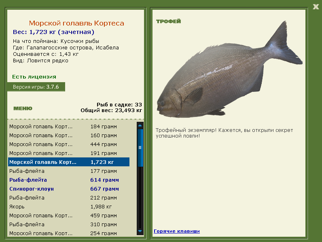Open the Горячие клавиши link
Screen dimensions: 322x242
[177, 231]
